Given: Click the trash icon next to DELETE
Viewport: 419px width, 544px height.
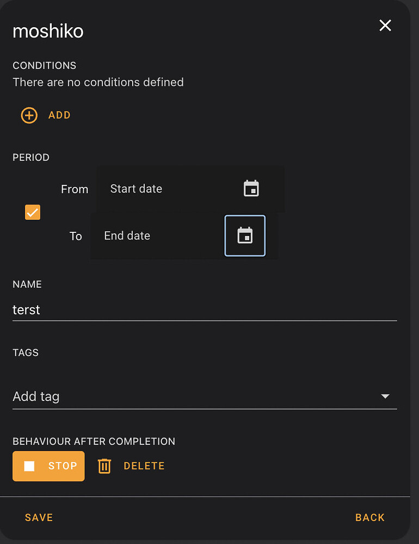Looking at the screenshot, I should (104, 466).
